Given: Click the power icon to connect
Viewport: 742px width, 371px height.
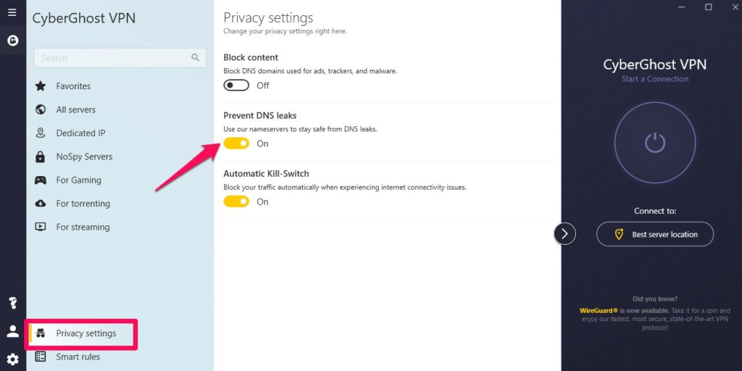Looking at the screenshot, I should pos(655,143).
